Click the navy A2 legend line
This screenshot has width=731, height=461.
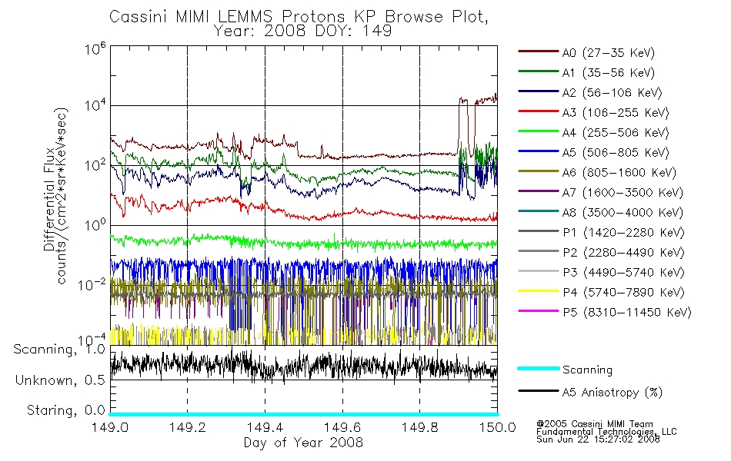click(x=539, y=91)
